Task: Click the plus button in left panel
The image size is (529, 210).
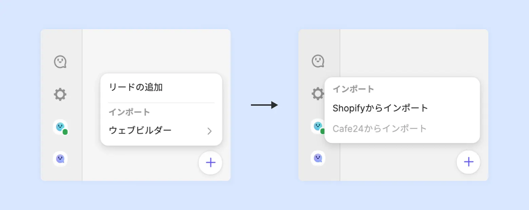Action: 211,163
